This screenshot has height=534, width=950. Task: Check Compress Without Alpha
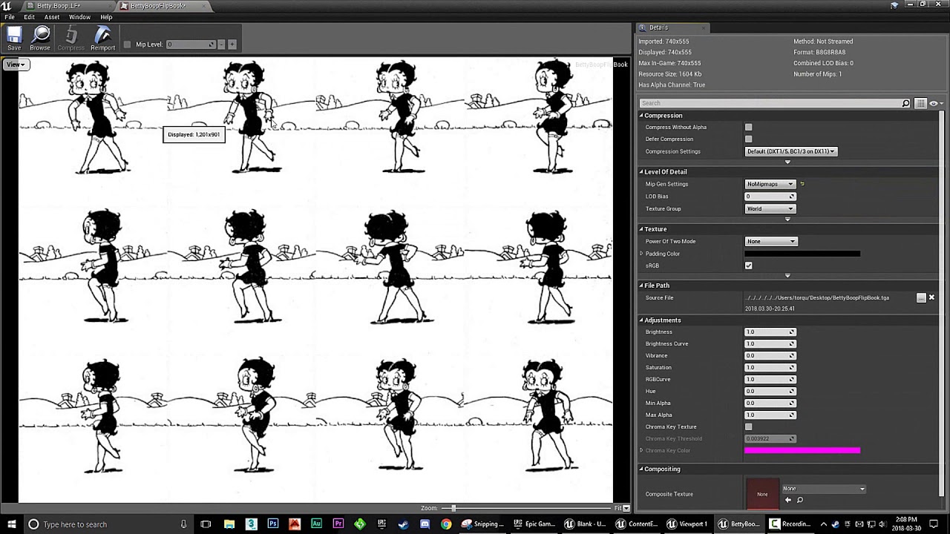pyautogui.click(x=748, y=128)
